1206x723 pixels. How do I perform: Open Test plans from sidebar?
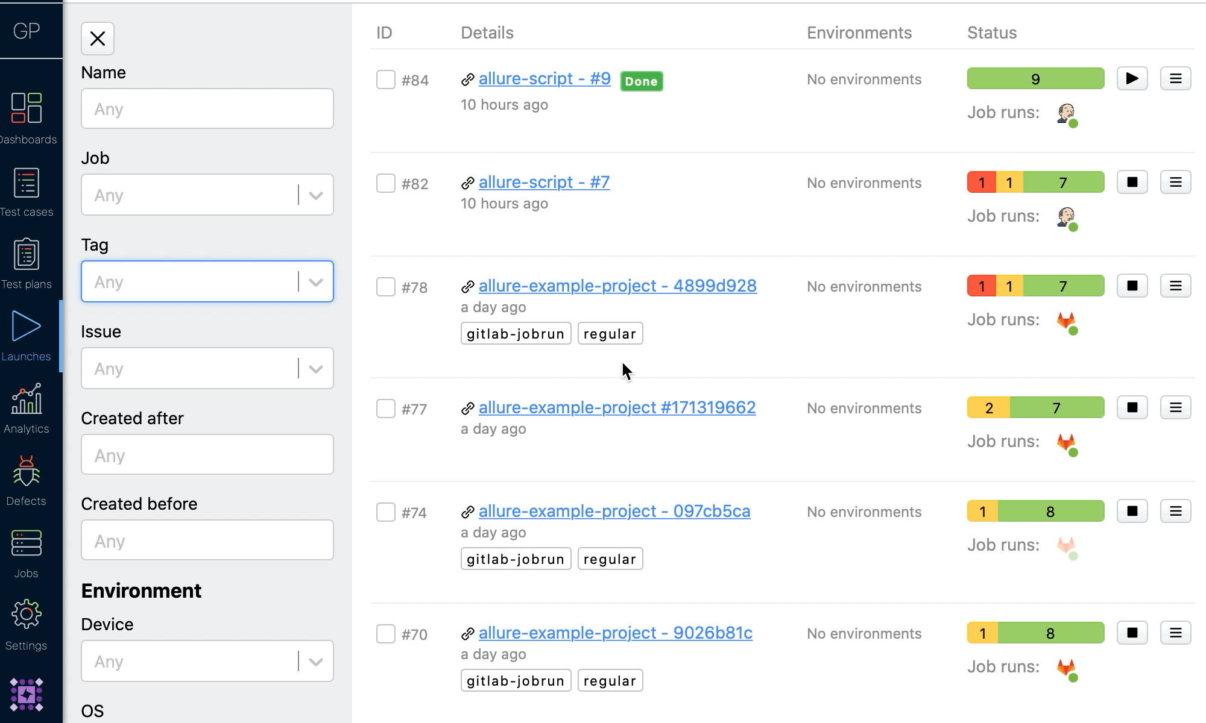pyautogui.click(x=27, y=255)
